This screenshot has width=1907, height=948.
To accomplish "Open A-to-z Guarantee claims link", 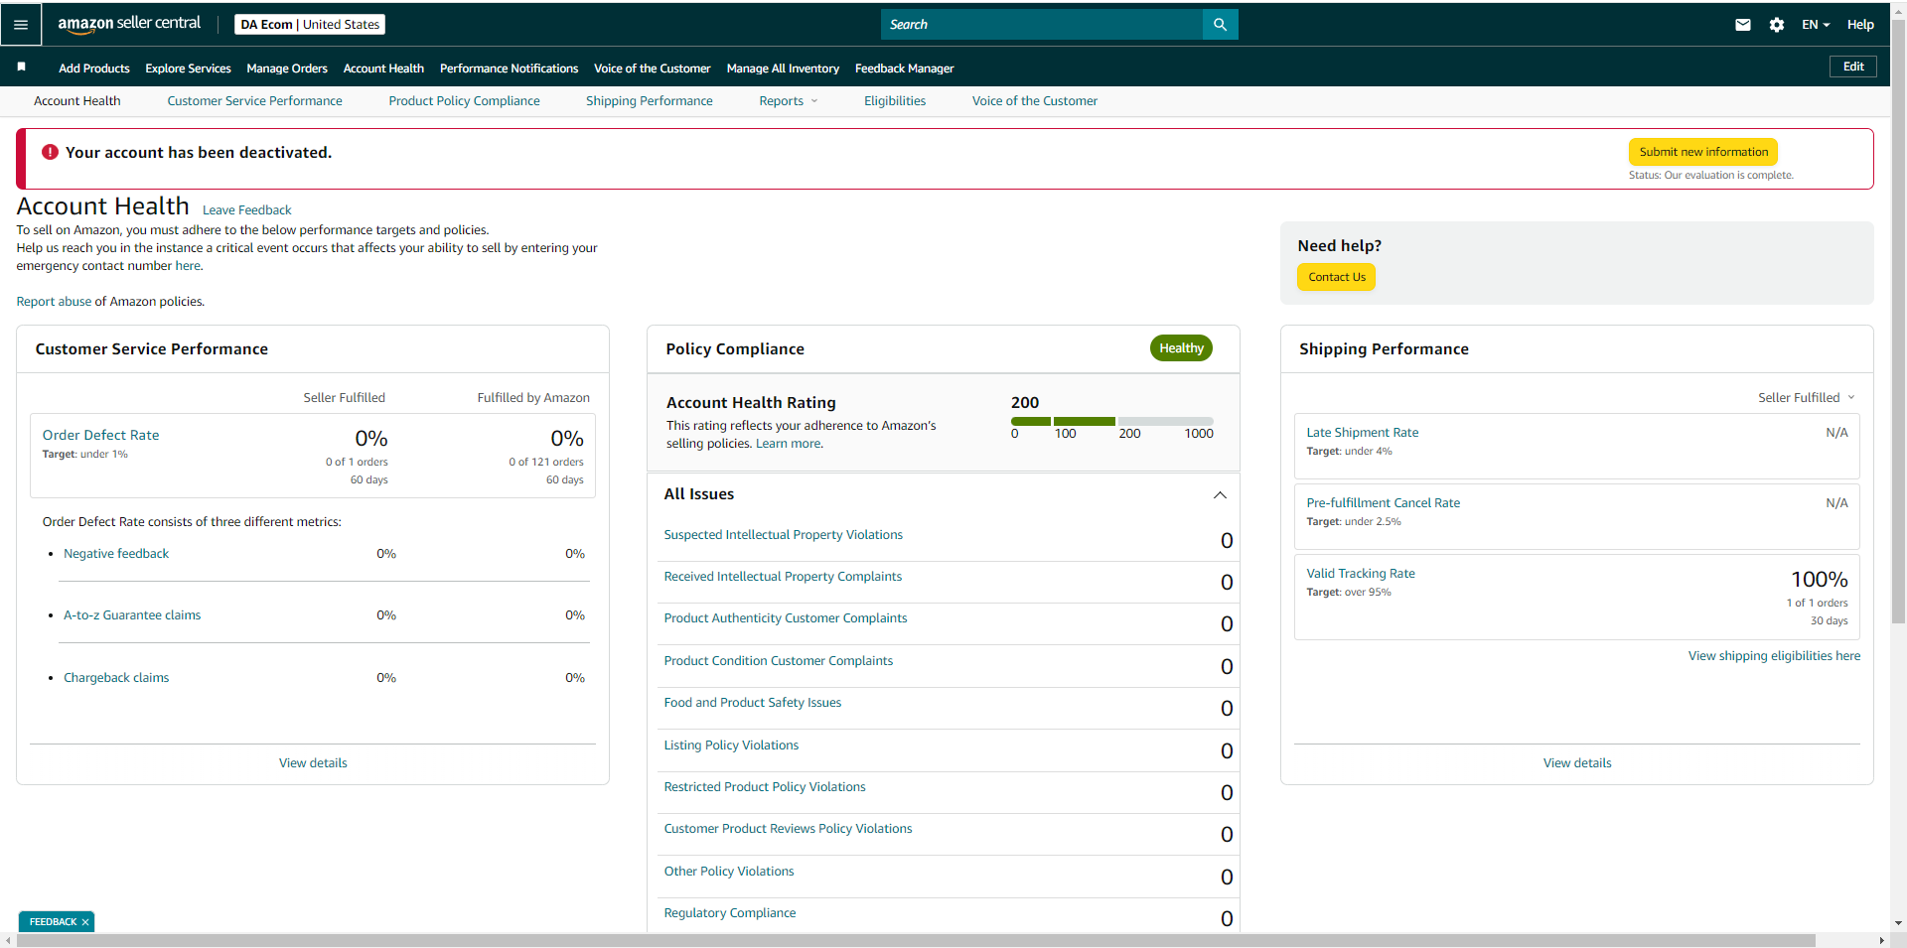I will [132, 615].
